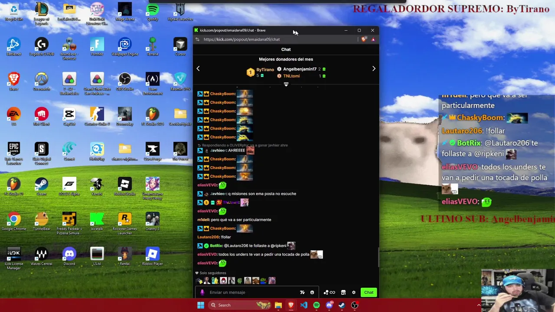
Task: Click the kick.com URL in address bar
Action: click(242, 39)
